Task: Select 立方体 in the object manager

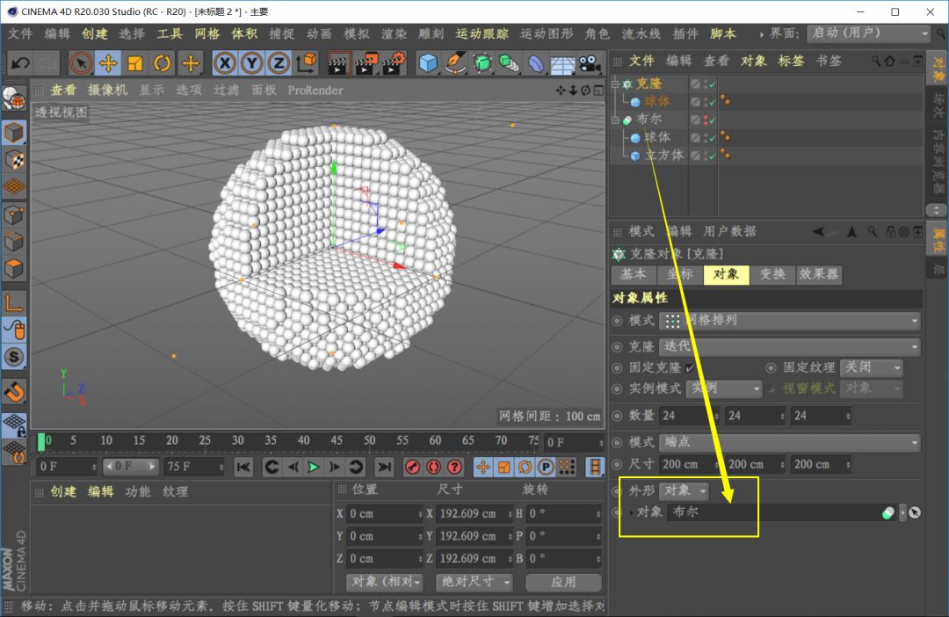Action: [663, 155]
